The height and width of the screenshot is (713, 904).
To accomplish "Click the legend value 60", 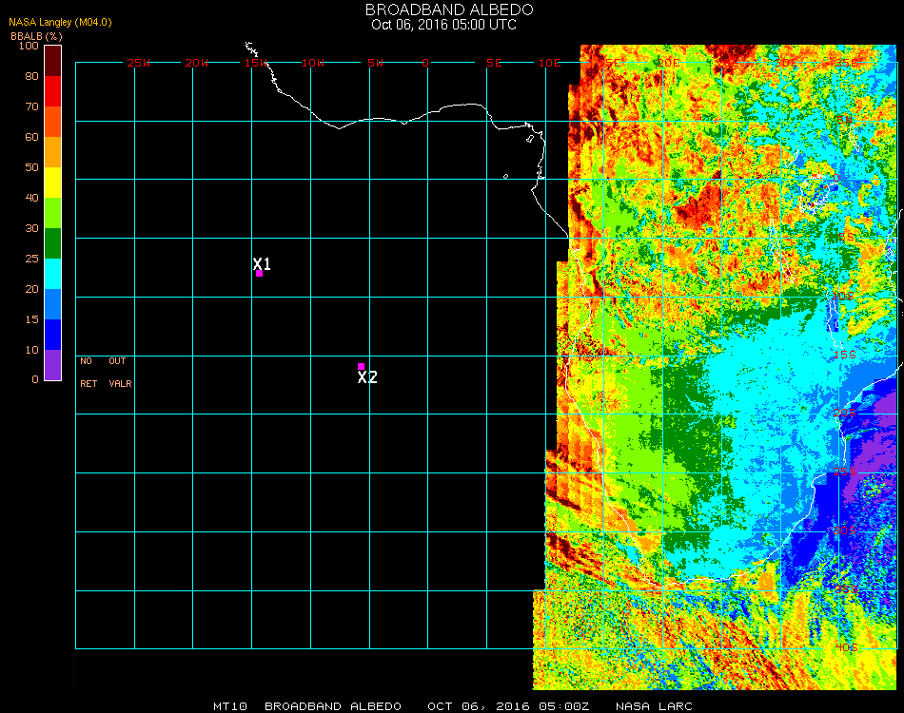I will point(31,137).
